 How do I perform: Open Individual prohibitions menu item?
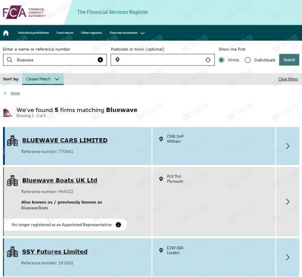[34, 33]
